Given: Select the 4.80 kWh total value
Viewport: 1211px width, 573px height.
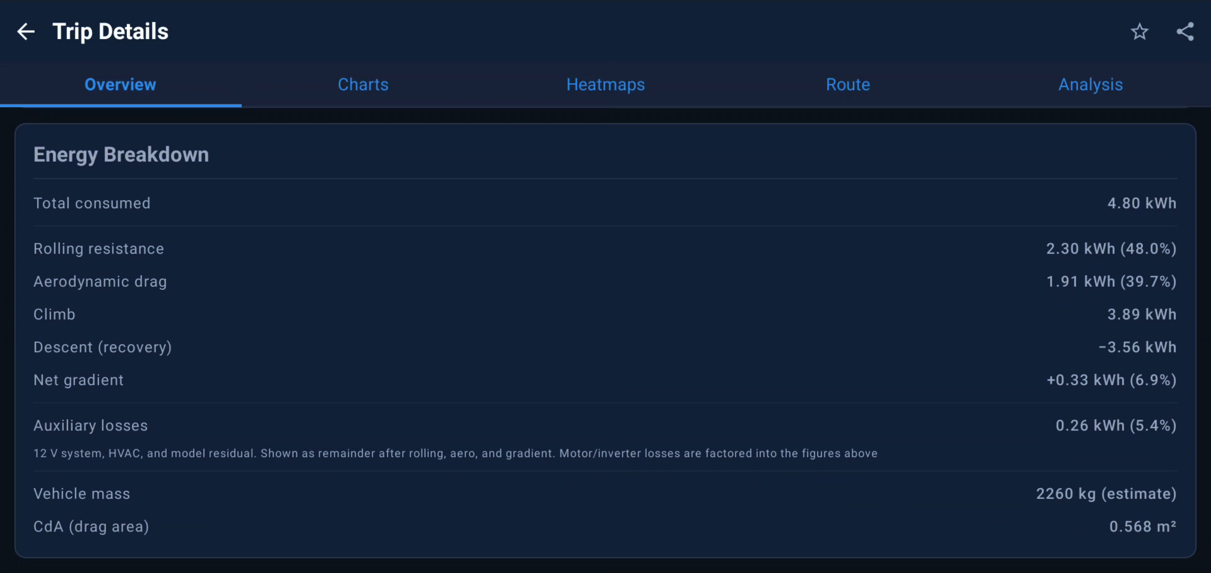Looking at the screenshot, I should [x=1142, y=203].
